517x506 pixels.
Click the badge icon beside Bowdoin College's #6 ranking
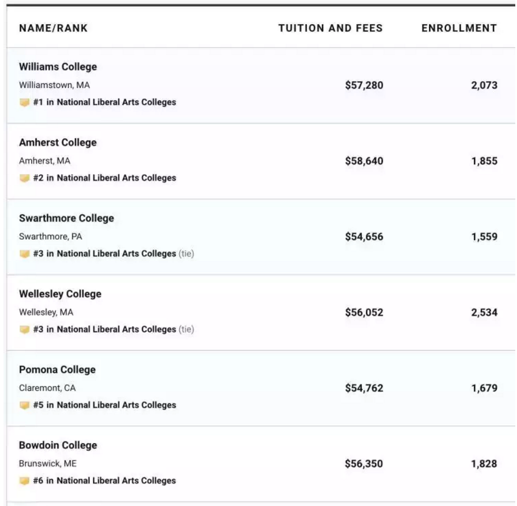(x=24, y=481)
